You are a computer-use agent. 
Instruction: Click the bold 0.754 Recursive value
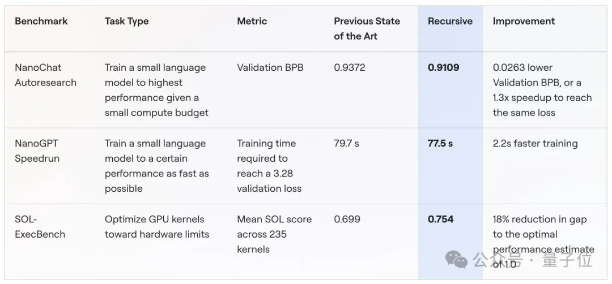[441, 220]
